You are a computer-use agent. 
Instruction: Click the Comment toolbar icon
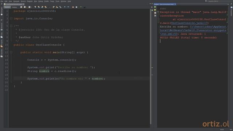point(81,7)
